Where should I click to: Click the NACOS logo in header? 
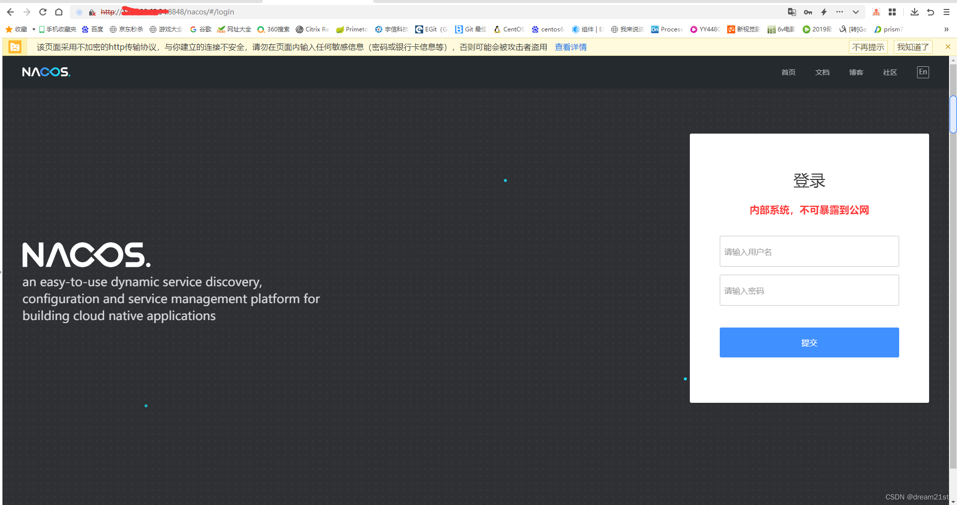point(46,72)
